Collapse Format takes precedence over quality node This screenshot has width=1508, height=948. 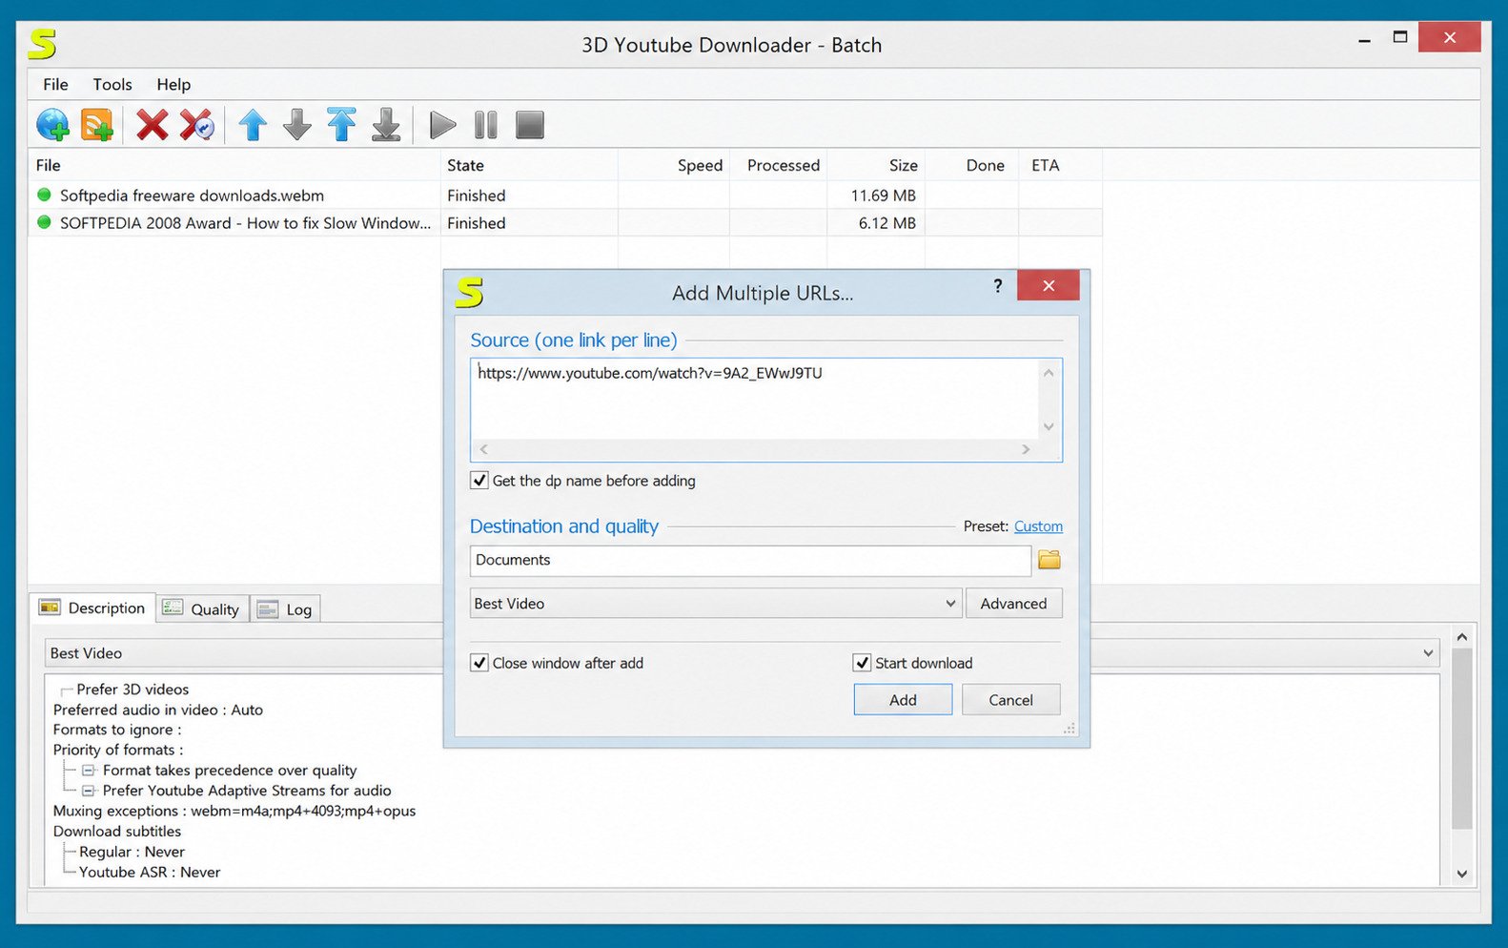[89, 771]
